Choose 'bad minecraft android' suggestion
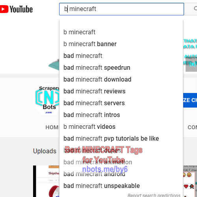197x197 pixels. click(x=121, y=174)
